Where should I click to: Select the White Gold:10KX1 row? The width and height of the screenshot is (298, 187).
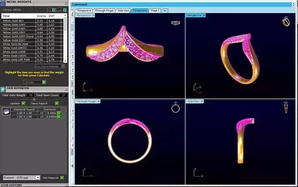[x=32, y=48]
